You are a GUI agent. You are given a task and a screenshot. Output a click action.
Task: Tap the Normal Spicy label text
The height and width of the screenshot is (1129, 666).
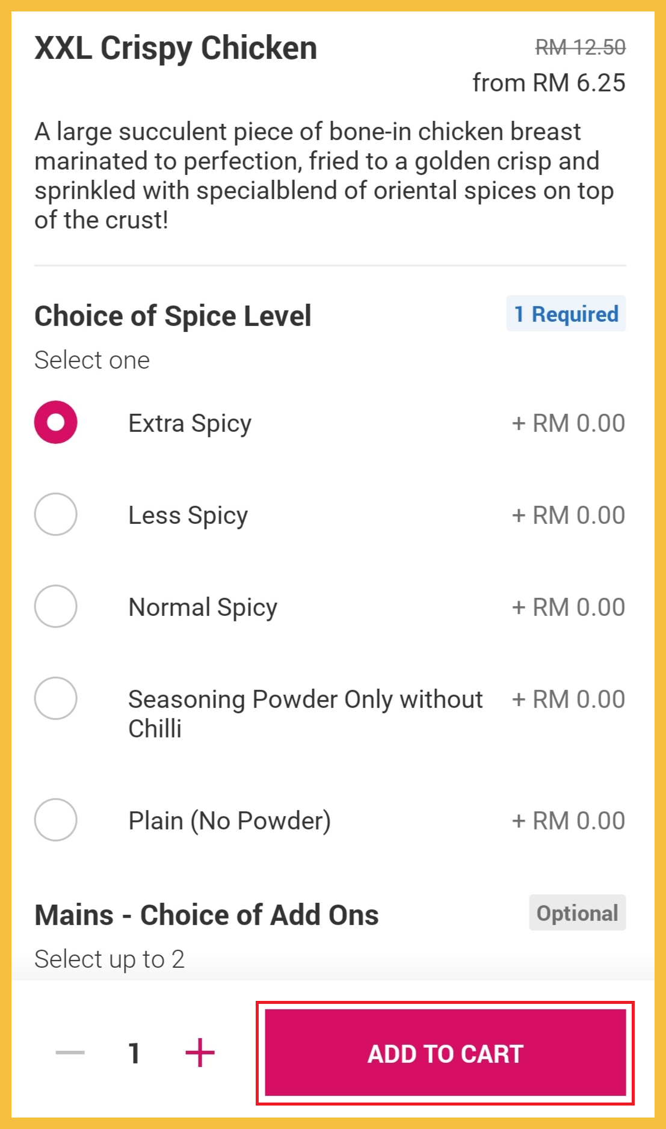203,608
